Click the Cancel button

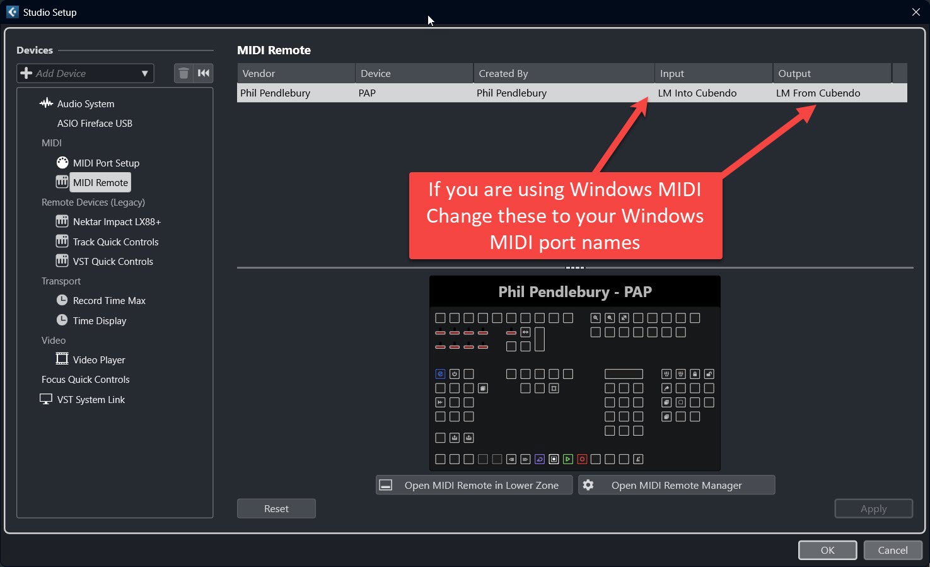[893, 550]
